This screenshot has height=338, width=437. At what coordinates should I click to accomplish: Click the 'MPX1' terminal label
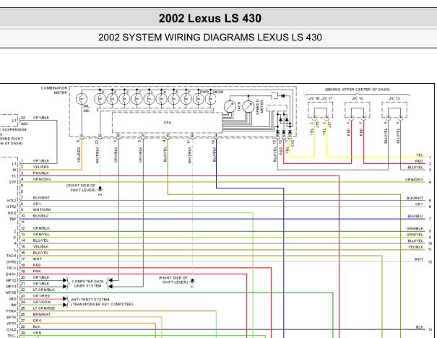point(12,287)
